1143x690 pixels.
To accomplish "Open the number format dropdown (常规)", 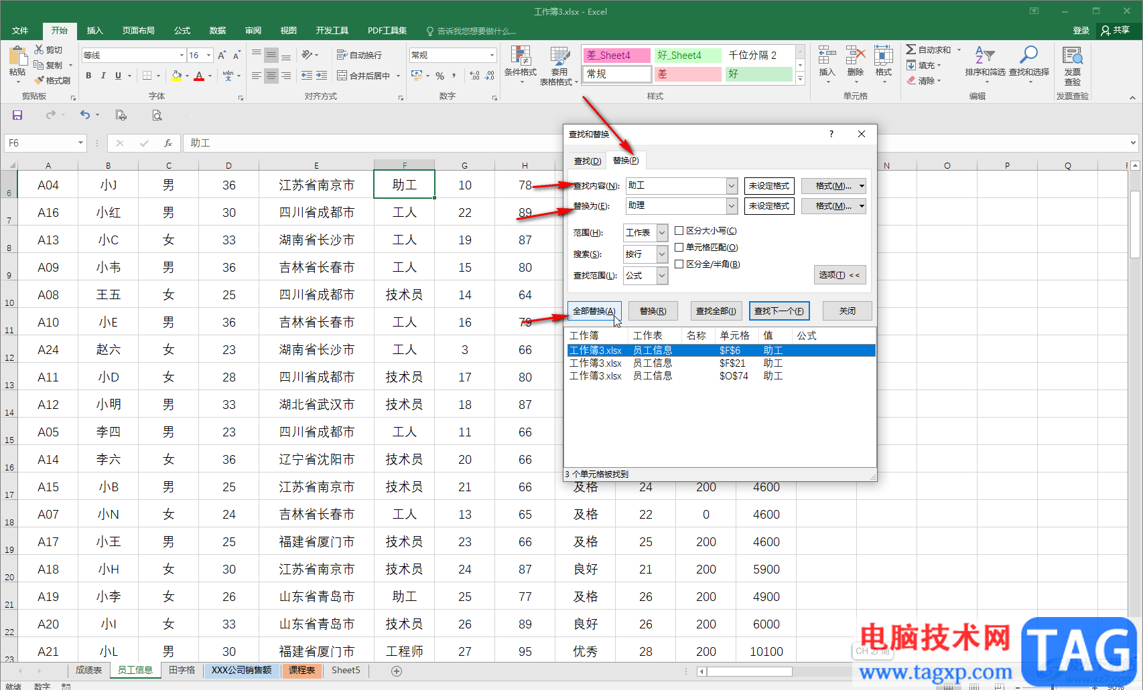I will pos(492,55).
